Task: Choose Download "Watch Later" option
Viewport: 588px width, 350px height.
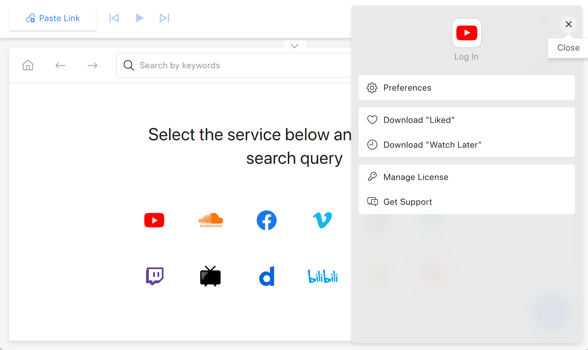Action: (x=467, y=145)
